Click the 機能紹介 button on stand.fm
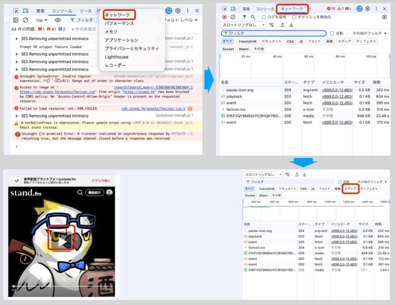Screen dimensions: 396x305 click(x=94, y=192)
